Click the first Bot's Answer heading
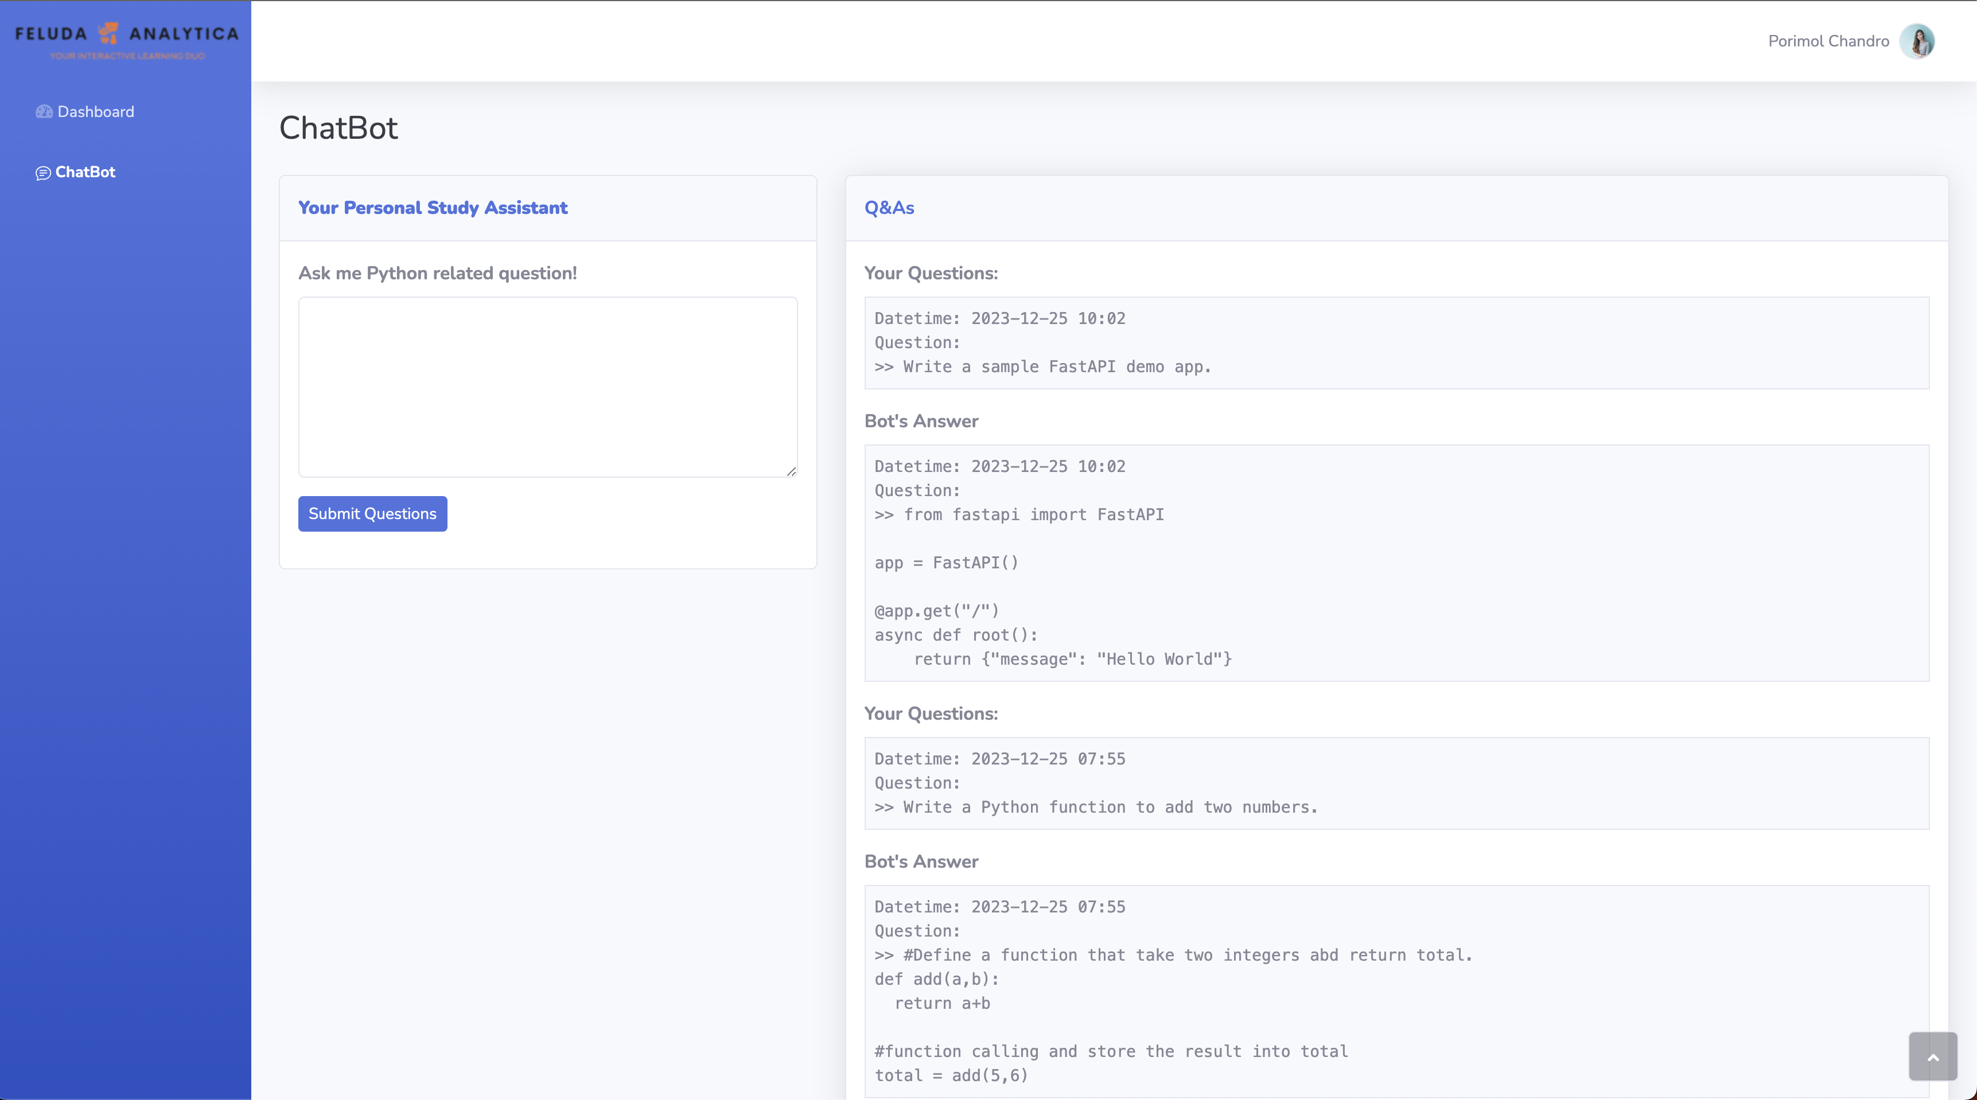Viewport: 1977px width, 1100px height. 921,421
